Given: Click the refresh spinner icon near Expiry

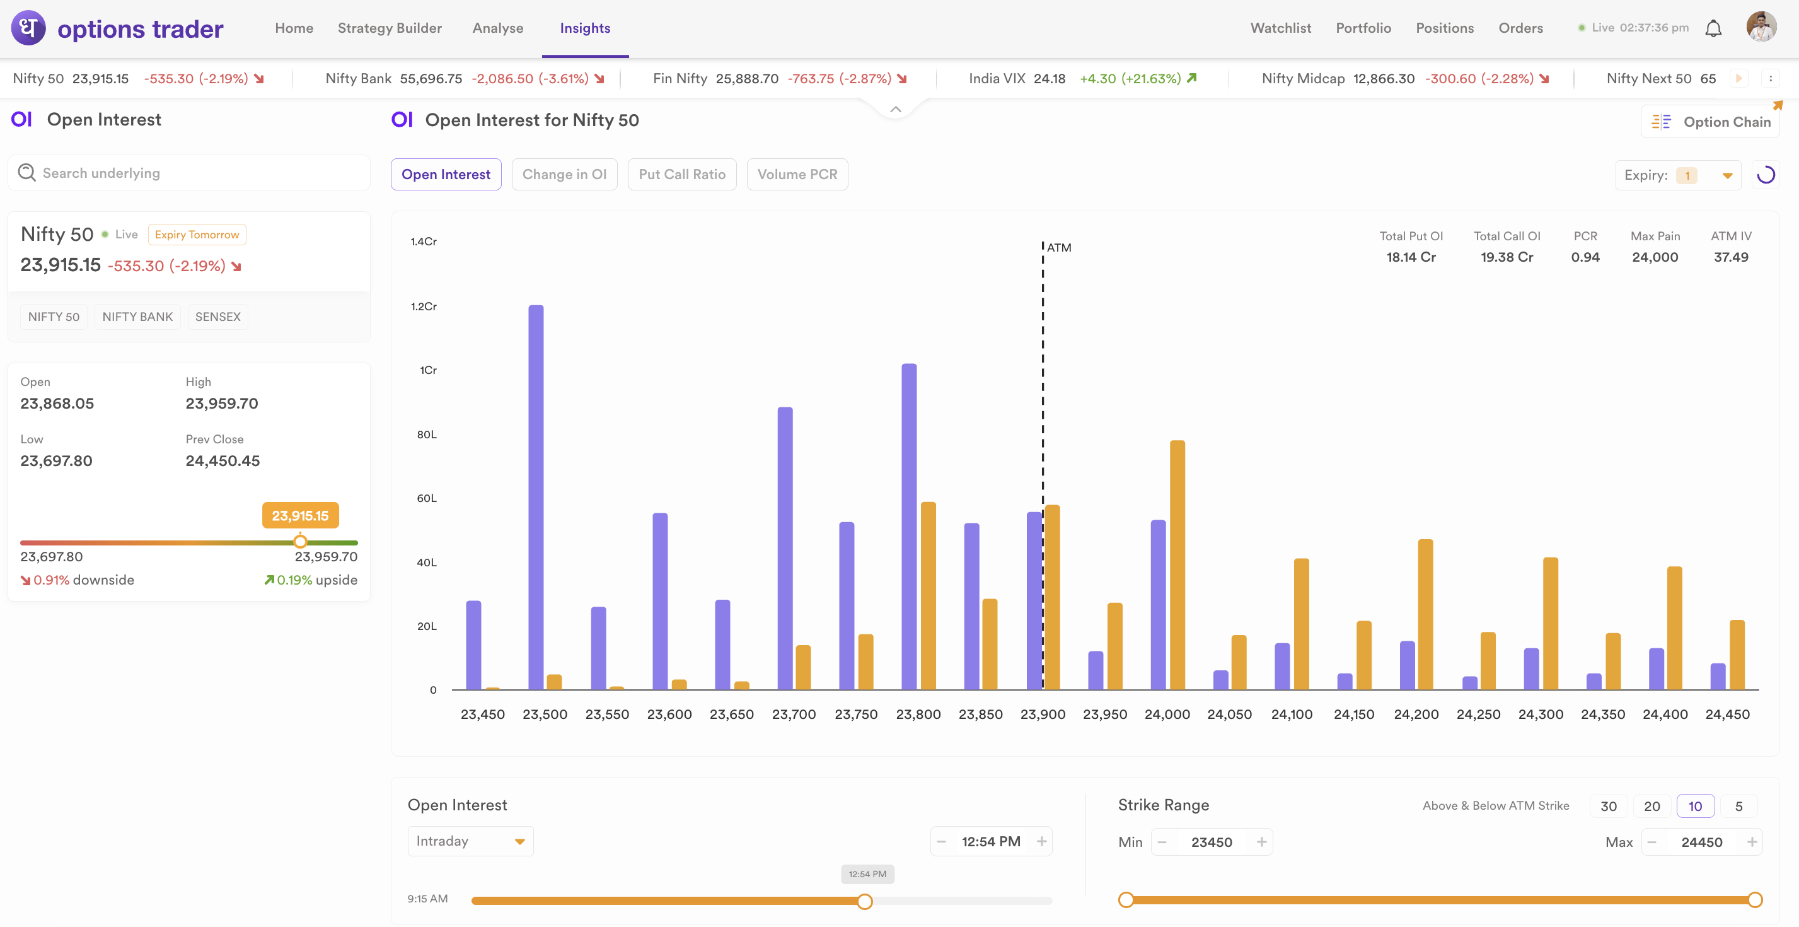Looking at the screenshot, I should click(x=1766, y=175).
